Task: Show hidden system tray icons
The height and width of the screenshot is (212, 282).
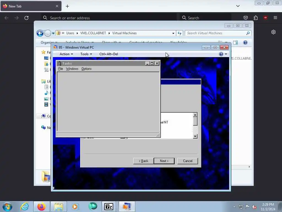Action: 234,207
